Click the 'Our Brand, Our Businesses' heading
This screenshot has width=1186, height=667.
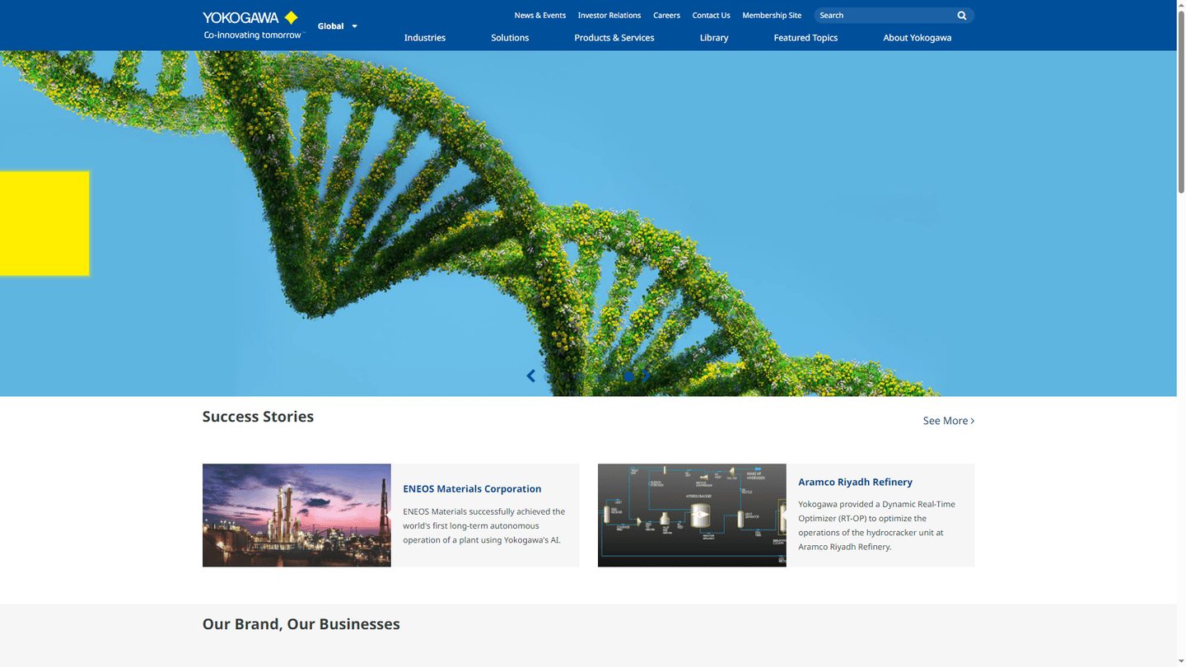pos(301,624)
